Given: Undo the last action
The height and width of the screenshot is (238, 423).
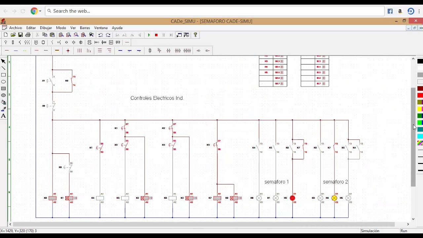Looking at the screenshot, I should click(100, 35).
